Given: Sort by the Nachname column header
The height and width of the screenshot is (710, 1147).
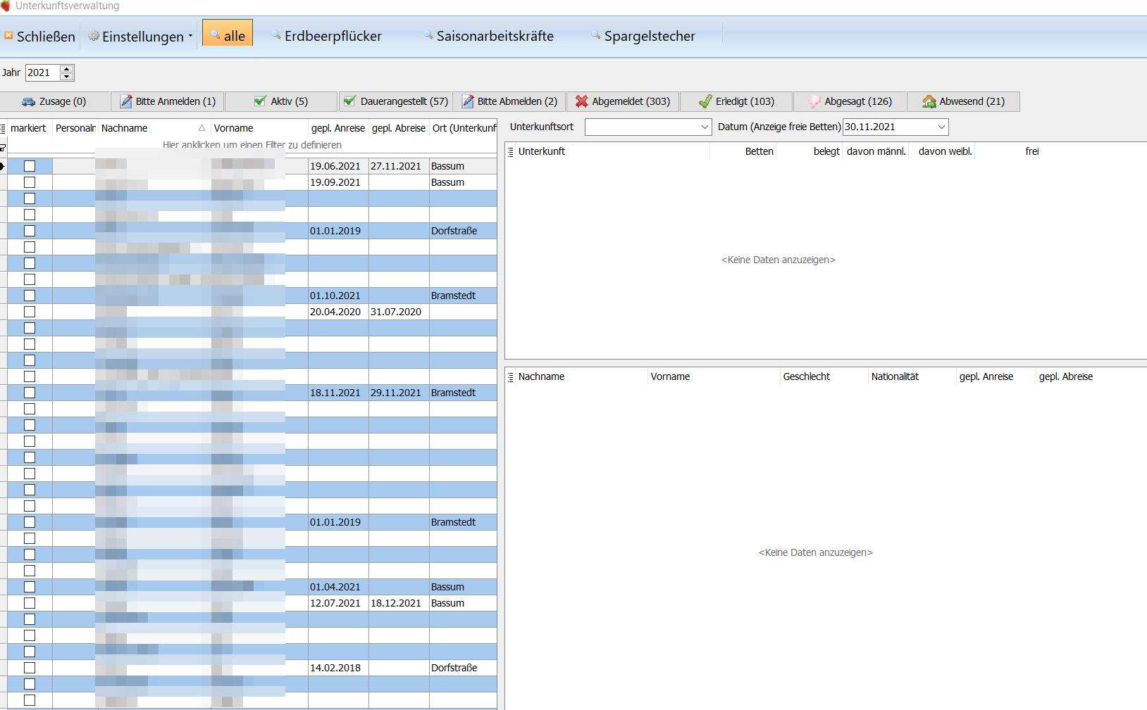Looking at the screenshot, I should (154, 128).
